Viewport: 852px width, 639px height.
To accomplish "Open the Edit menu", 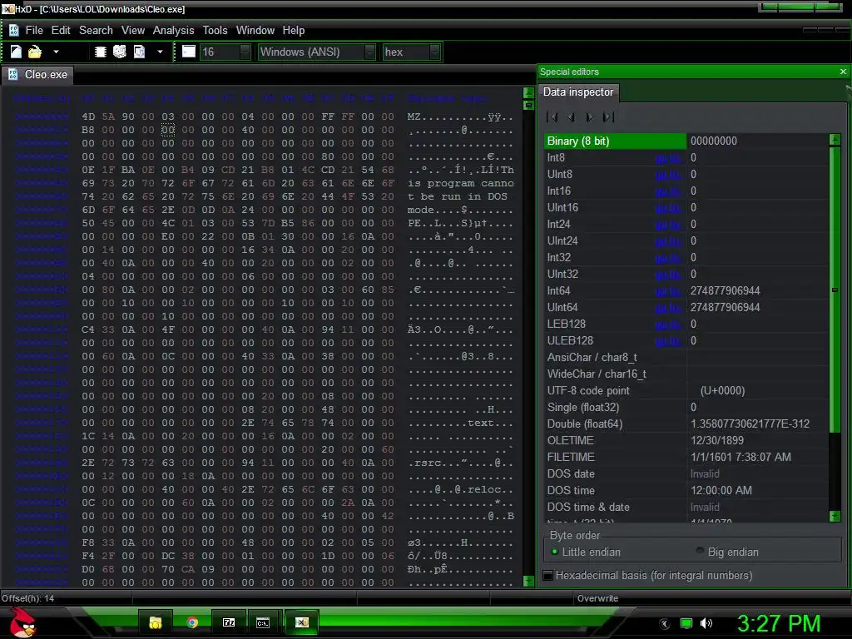I will (x=61, y=31).
